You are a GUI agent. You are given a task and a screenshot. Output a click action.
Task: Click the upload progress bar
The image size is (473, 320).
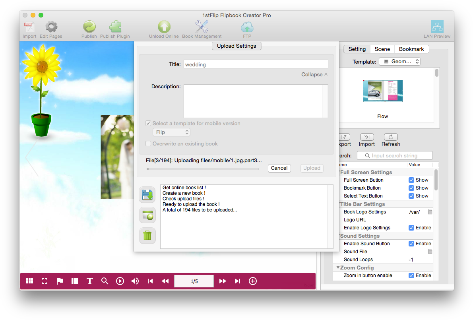tap(203, 169)
